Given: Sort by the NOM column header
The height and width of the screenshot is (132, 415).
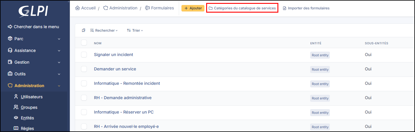Looking at the screenshot, I should coord(97,43).
